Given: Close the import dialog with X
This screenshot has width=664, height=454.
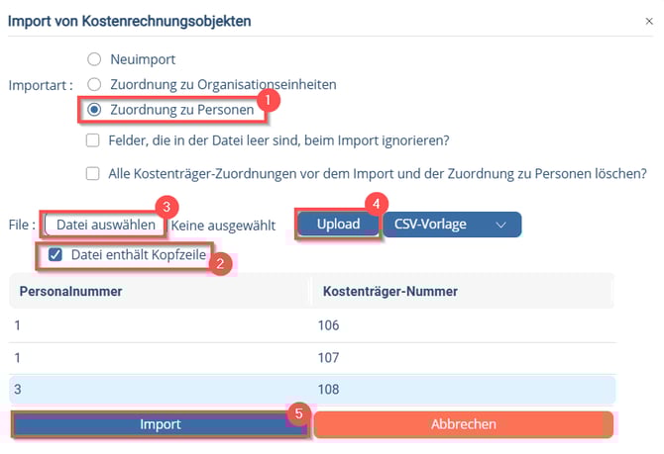Looking at the screenshot, I should 649,20.
